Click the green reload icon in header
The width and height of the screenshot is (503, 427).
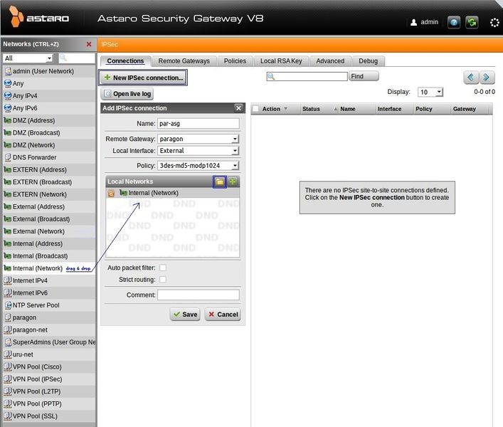click(x=472, y=22)
